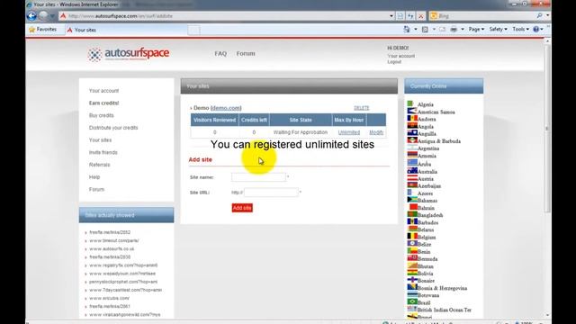The height and width of the screenshot is (324, 576).
Task: Open the Safety menu
Action: tap(498, 29)
